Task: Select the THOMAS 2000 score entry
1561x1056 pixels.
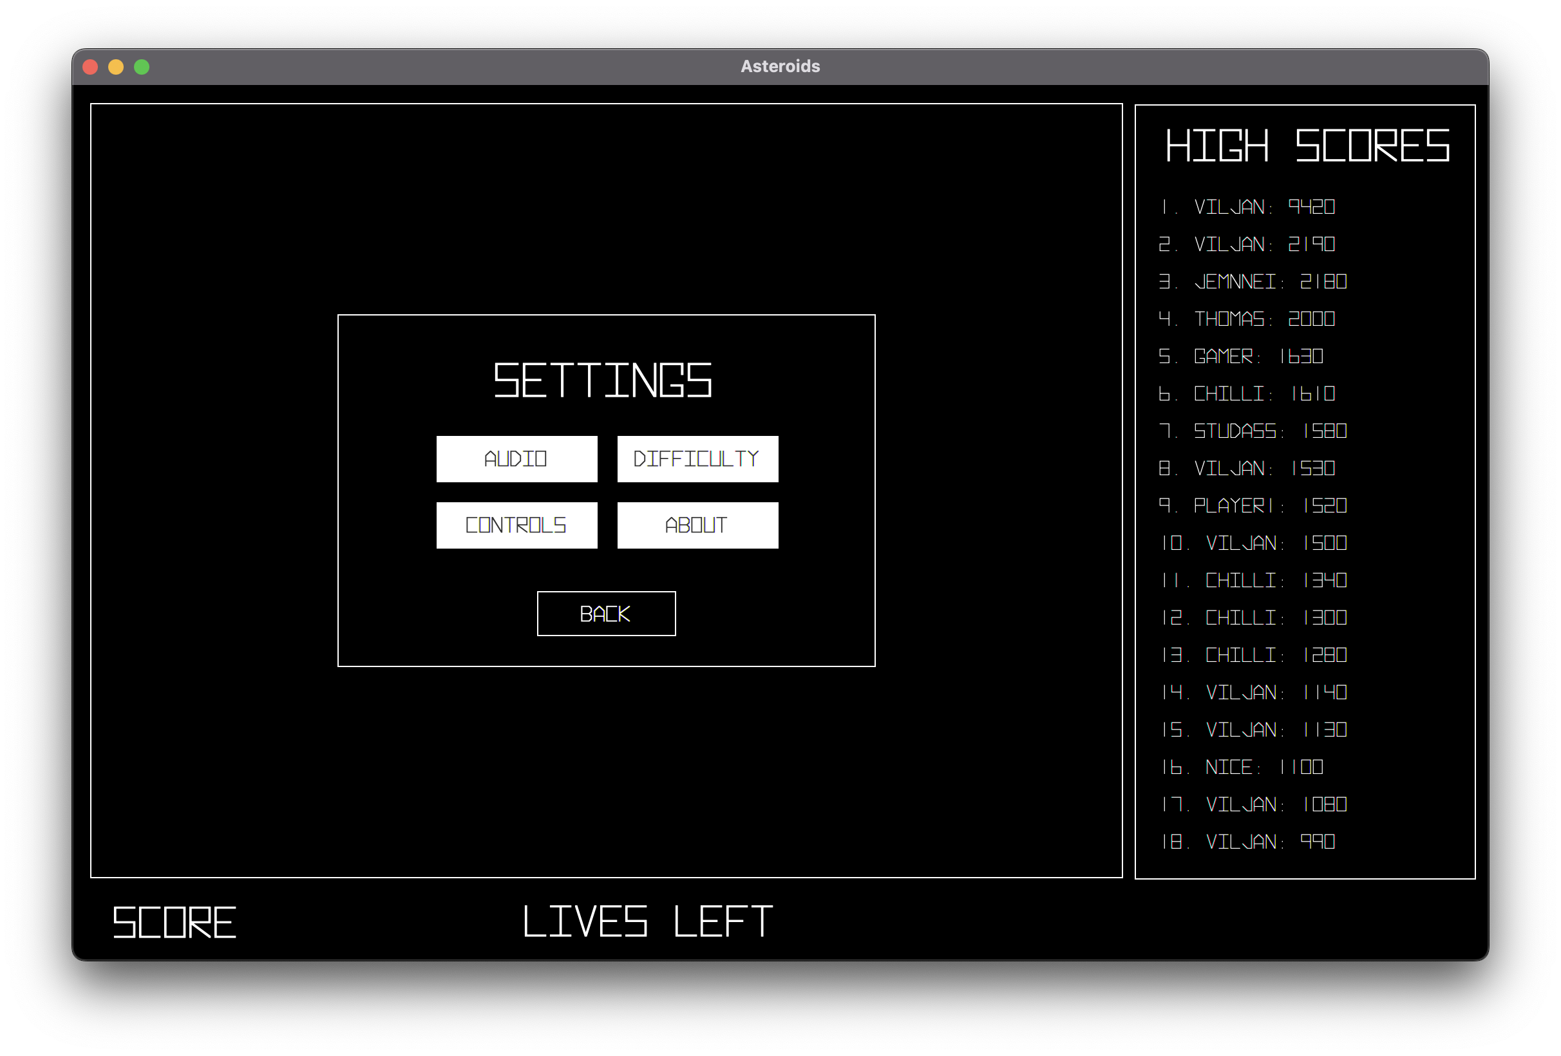Action: pos(1247,319)
